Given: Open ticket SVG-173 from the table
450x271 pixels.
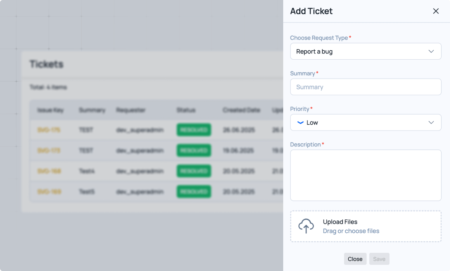Looking at the screenshot, I should tap(49, 151).
